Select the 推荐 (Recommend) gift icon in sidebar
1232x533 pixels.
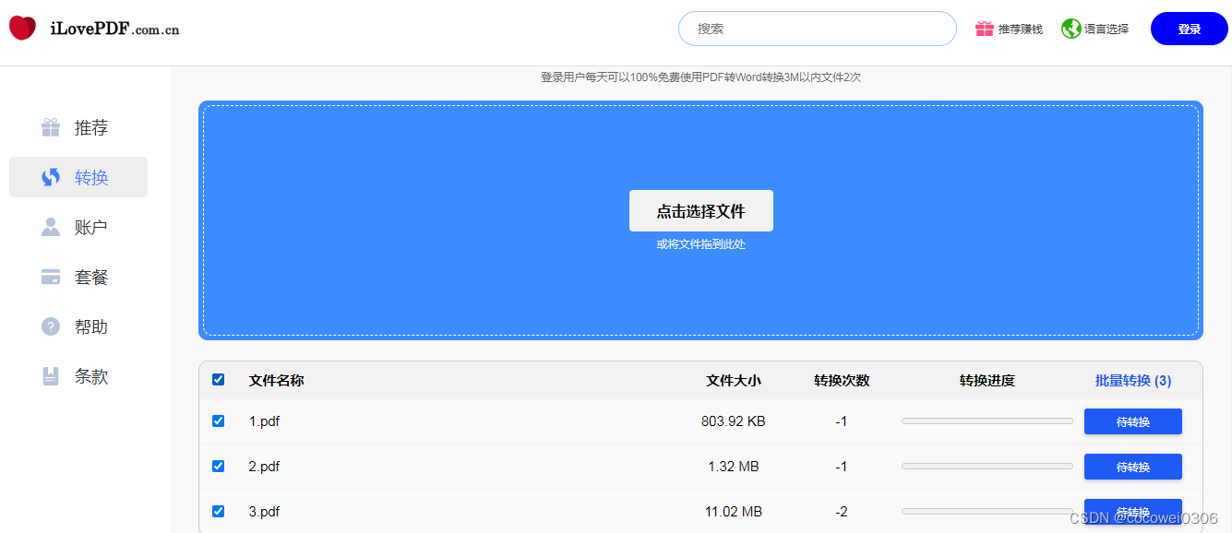tap(51, 127)
